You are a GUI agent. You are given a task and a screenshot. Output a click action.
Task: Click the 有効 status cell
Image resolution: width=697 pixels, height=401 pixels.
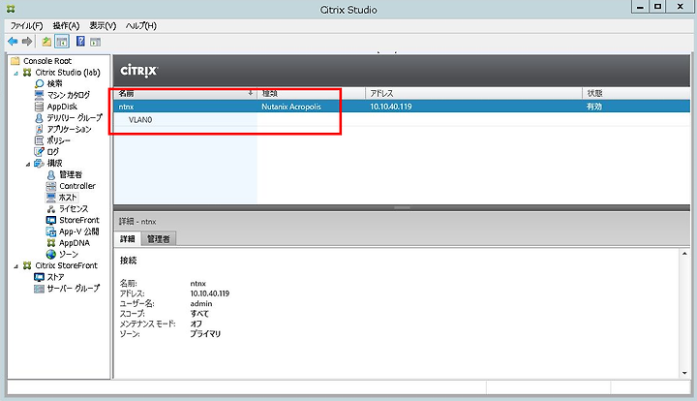pyautogui.click(x=593, y=107)
